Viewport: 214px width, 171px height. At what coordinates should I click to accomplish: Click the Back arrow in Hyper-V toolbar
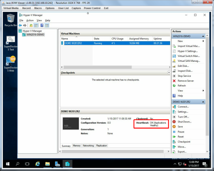tap(20, 25)
